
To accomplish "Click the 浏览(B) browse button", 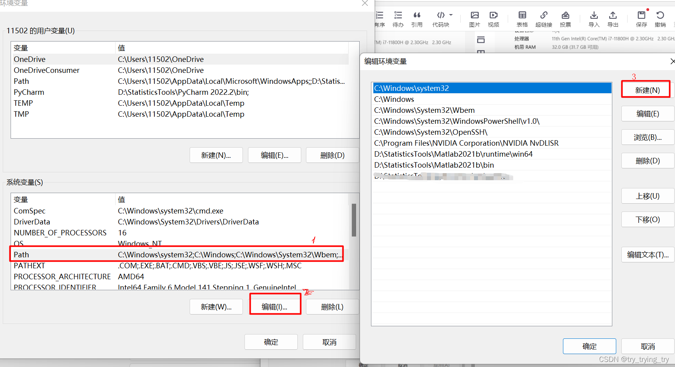I will (x=647, y=137).
